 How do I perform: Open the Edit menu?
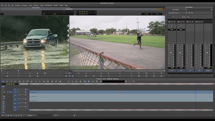click(5, 5)
